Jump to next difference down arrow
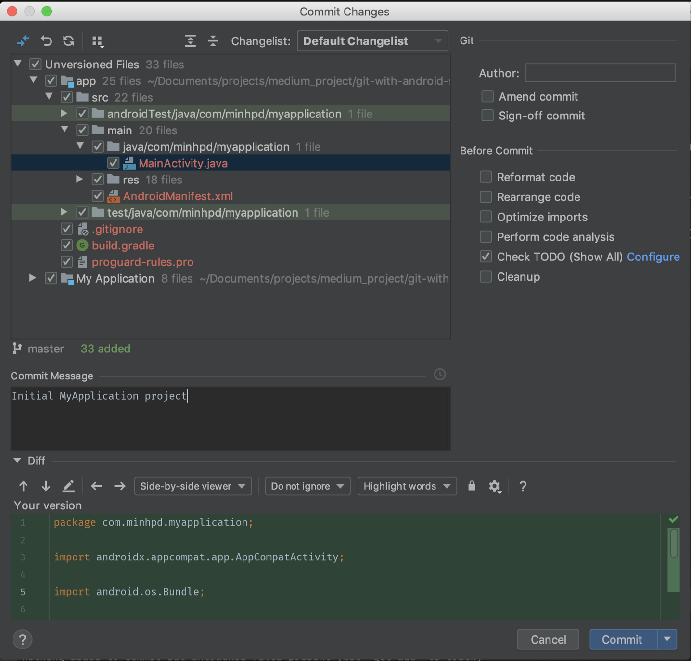Image resolution: width=691 pixels, height=661 pixels. 46,486
